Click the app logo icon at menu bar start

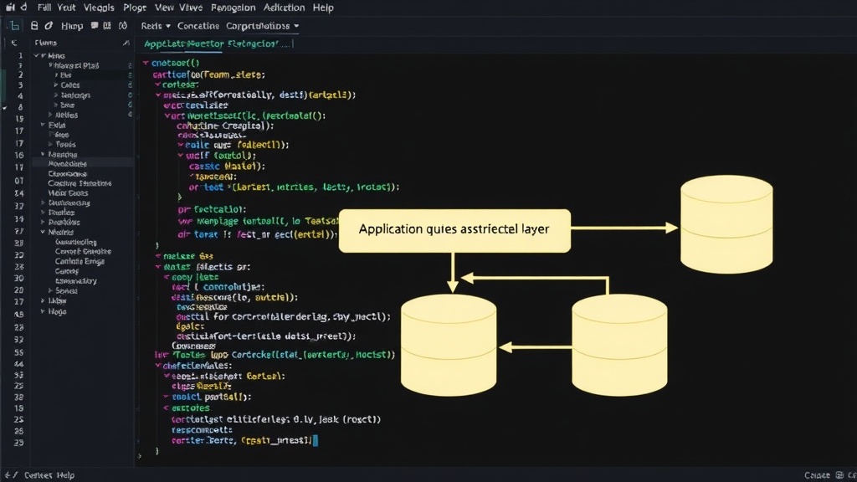10,7
